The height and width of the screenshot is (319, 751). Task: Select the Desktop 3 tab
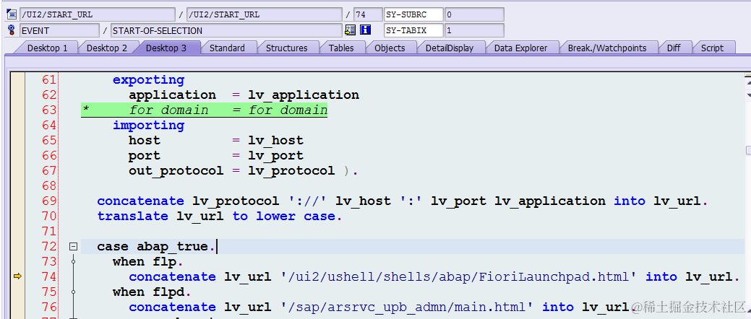tap(166, 48)
